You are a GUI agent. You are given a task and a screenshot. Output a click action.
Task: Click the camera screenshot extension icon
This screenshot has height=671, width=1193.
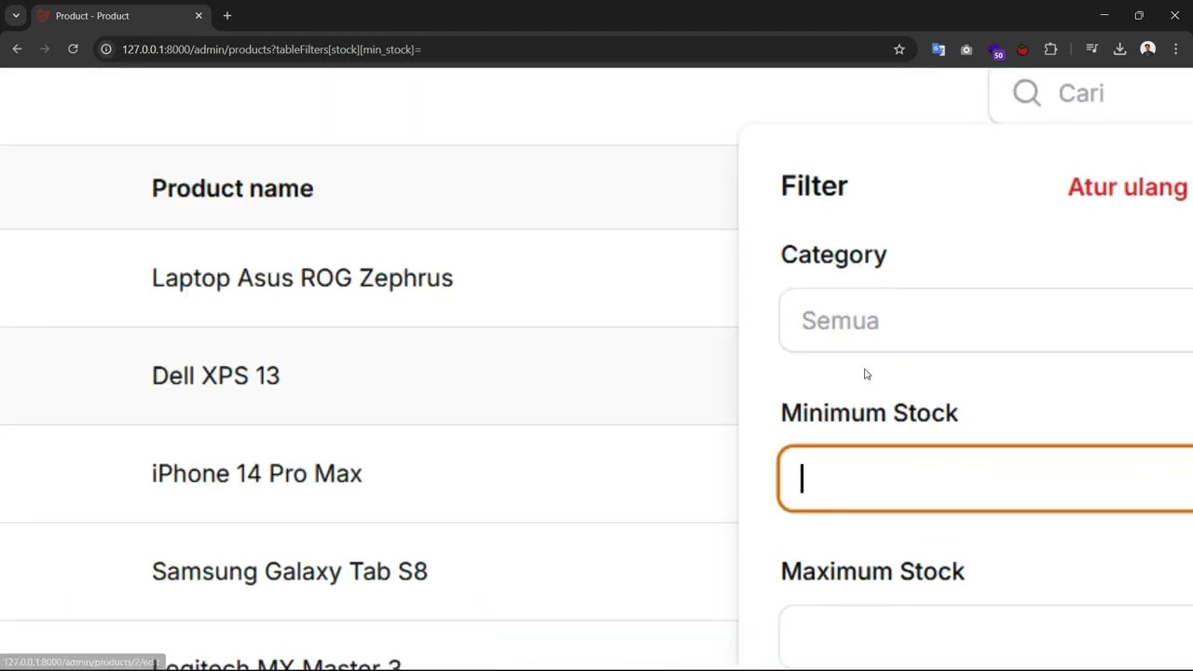967,49
